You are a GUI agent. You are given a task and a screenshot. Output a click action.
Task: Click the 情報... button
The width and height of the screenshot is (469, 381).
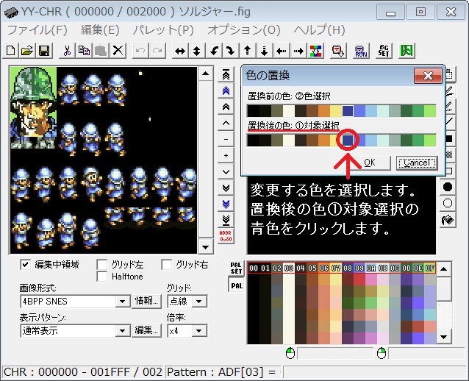point(146,301)
